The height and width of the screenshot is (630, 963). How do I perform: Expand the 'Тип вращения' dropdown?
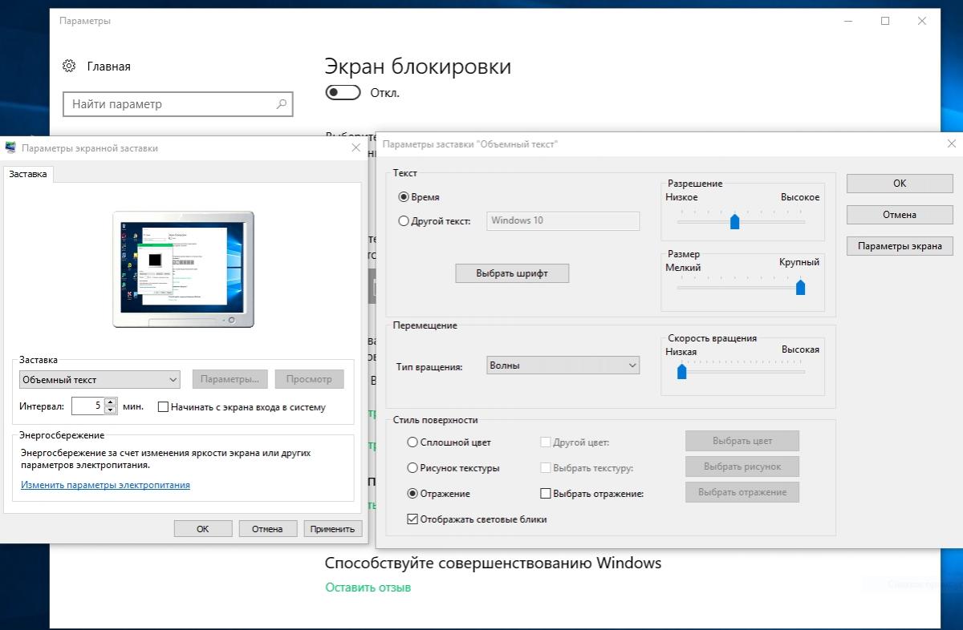(x=563, y=365)
